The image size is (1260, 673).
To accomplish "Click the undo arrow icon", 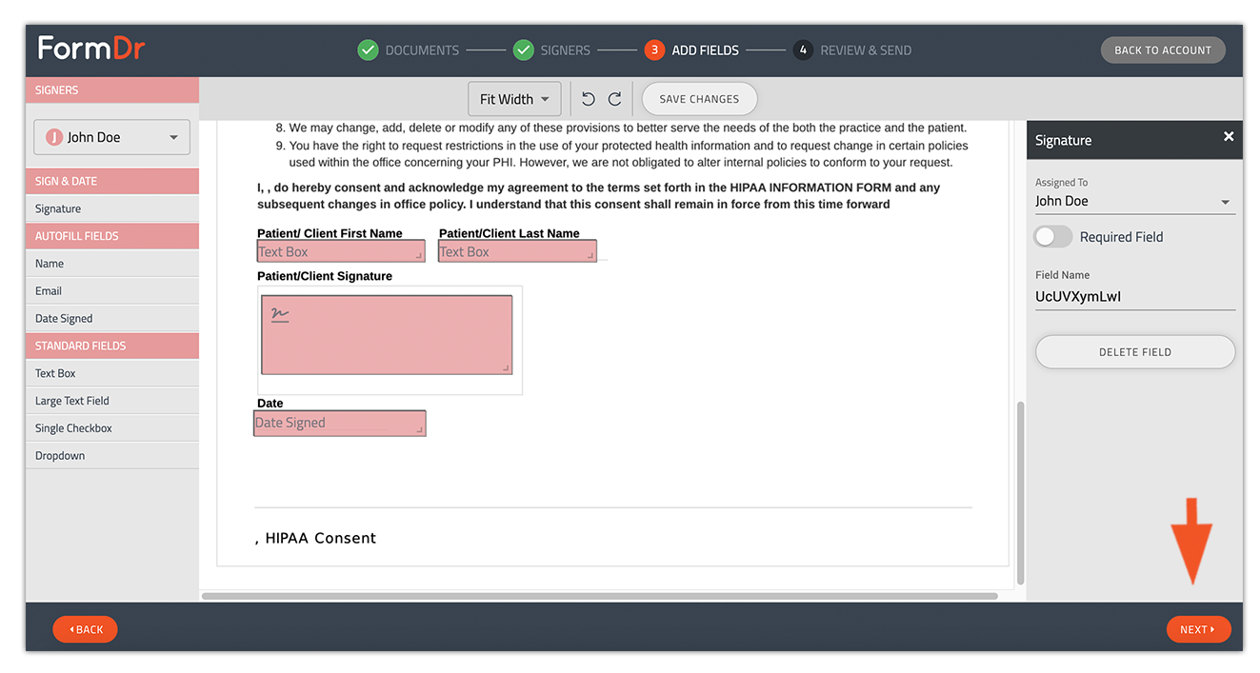I will point(588,98).
